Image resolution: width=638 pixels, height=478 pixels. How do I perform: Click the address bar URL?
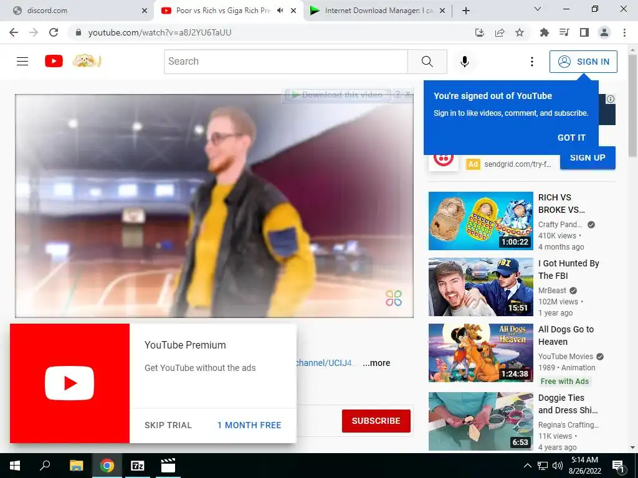pos(159,32)
